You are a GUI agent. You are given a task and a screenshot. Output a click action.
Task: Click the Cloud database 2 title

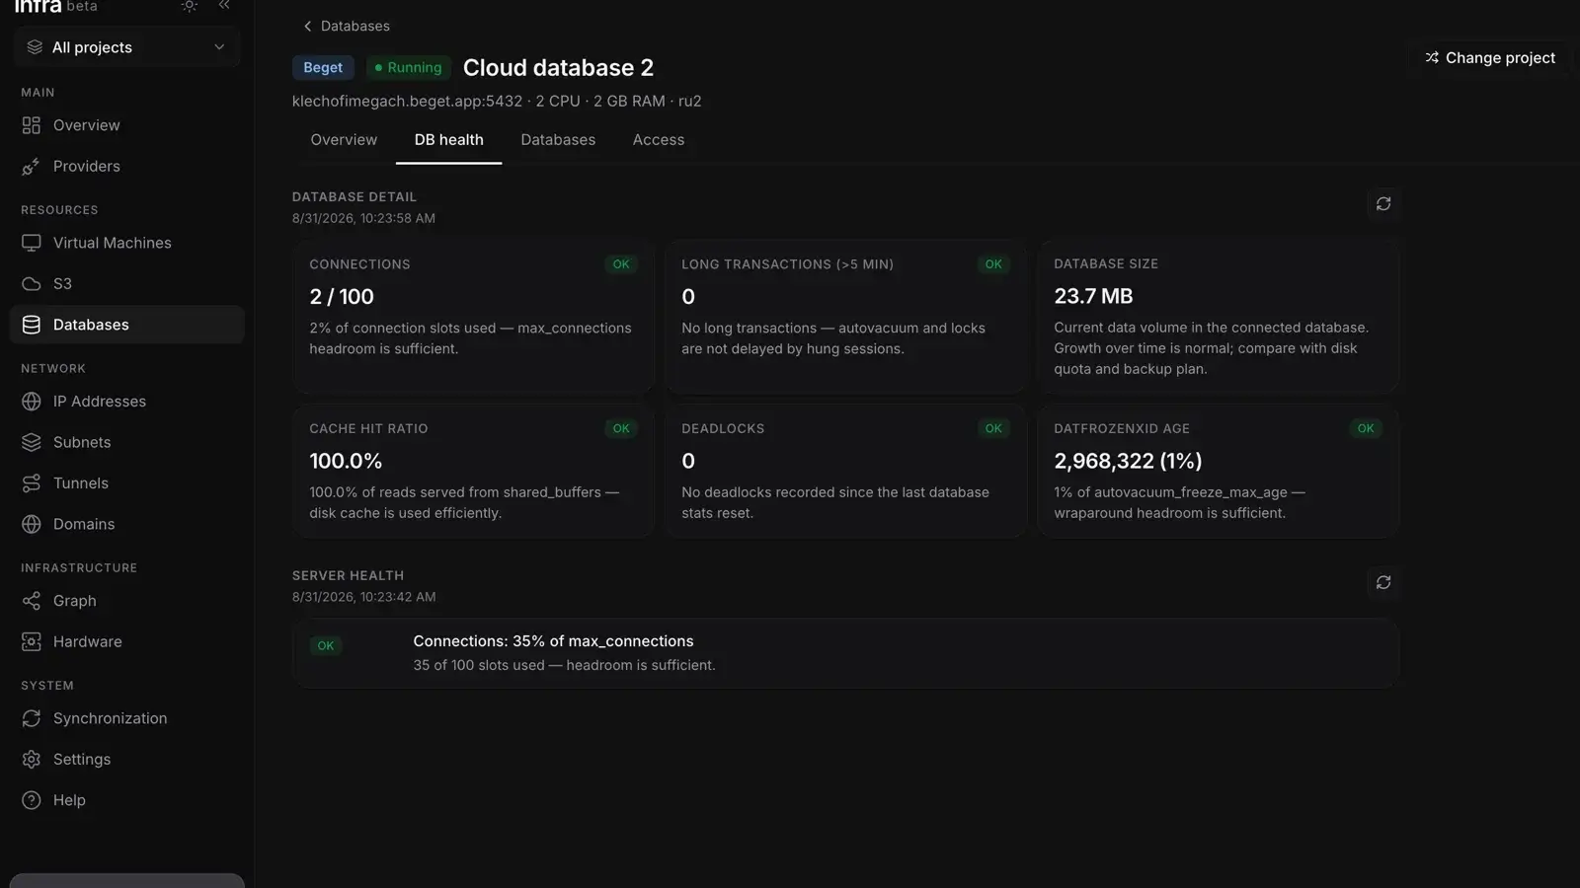[558, 67]
